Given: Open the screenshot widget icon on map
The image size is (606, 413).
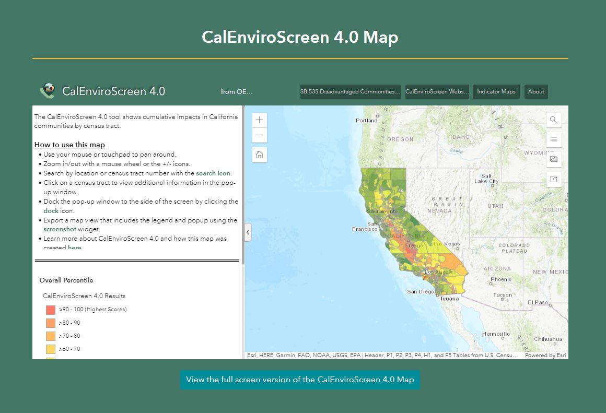Looking at the screenshot, I should point(553,159).
